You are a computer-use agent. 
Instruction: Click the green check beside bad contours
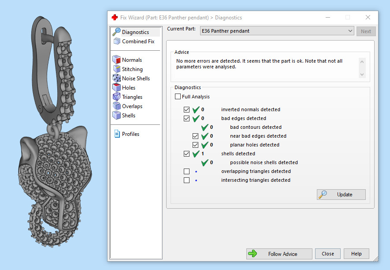pos(205,127)
